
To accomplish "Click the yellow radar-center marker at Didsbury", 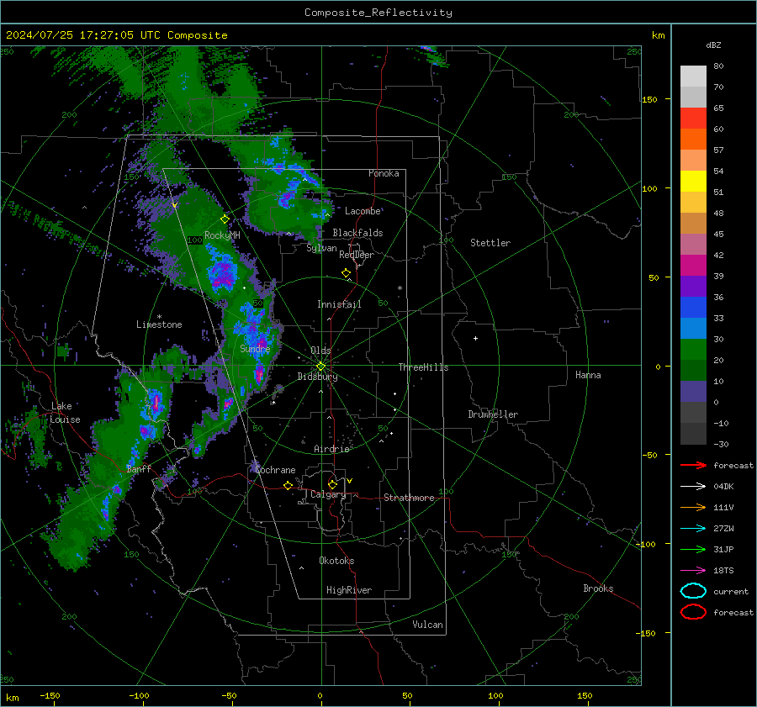I will click(x=321, y=366).
